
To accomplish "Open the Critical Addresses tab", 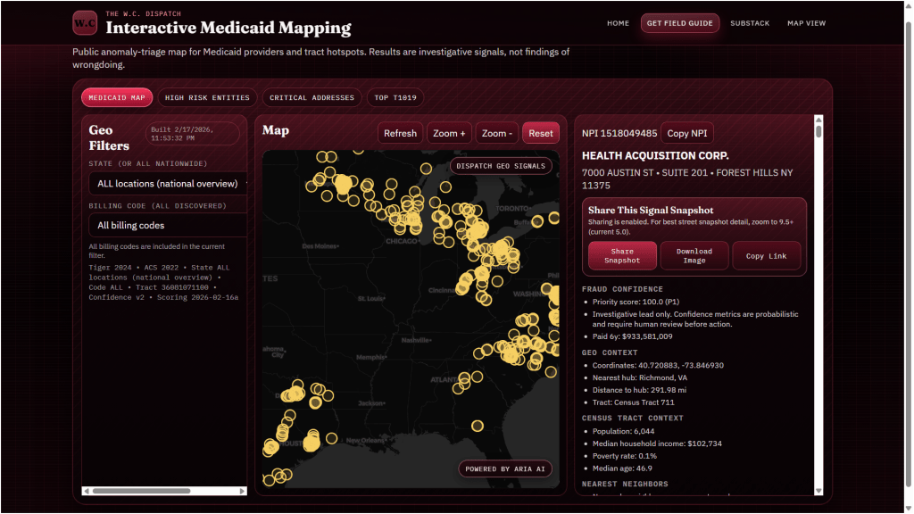I will coord(312,98).
